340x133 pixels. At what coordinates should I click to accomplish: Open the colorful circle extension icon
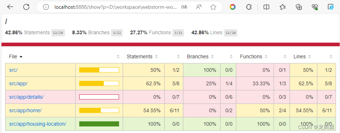[233, 7]
